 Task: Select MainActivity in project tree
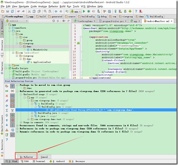(x=40, y=50)
